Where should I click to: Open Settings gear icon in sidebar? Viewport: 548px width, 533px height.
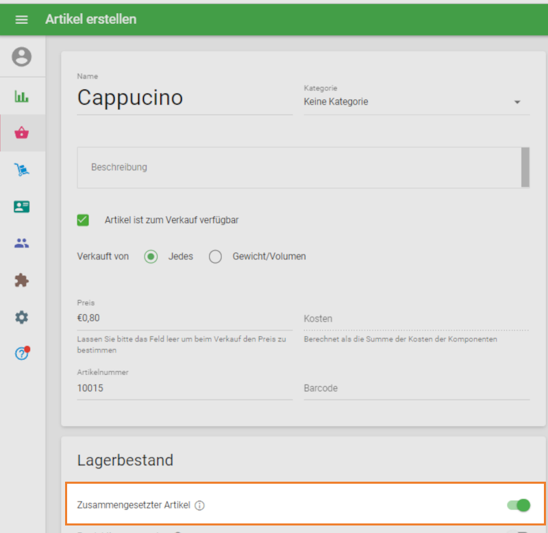[x=22, y=317]
